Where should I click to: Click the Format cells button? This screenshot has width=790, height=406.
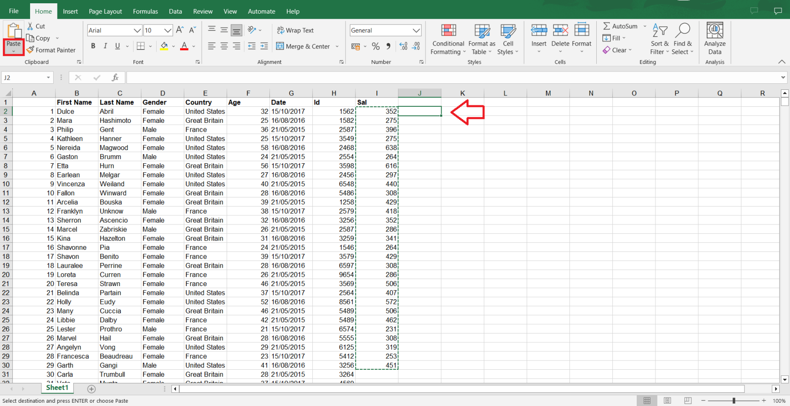click(582, 38)
